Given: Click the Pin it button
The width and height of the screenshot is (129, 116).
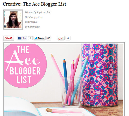Looking at the screenshot, I should (x=9, y=38).
